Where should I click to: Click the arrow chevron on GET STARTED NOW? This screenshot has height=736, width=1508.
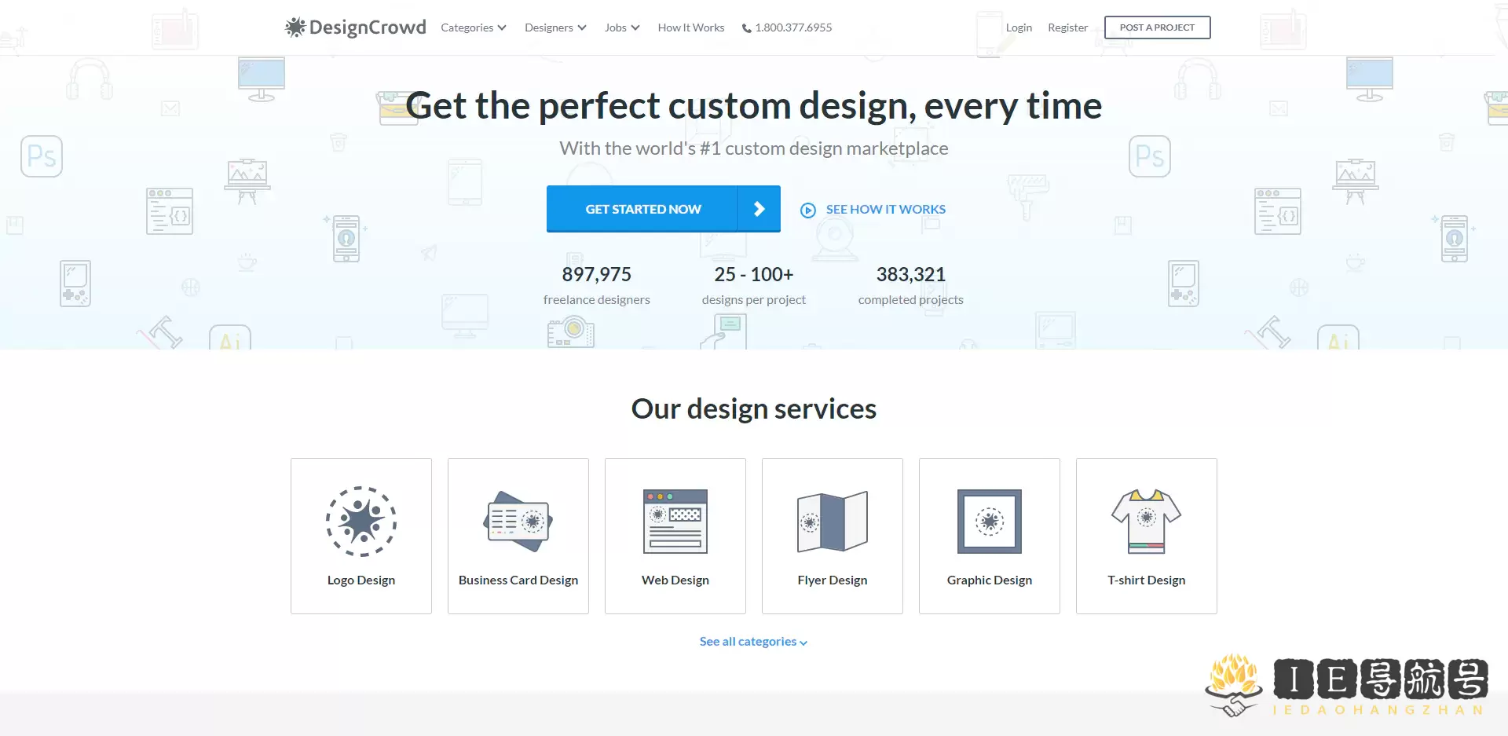pyautogui.click(x=759, y=208)
